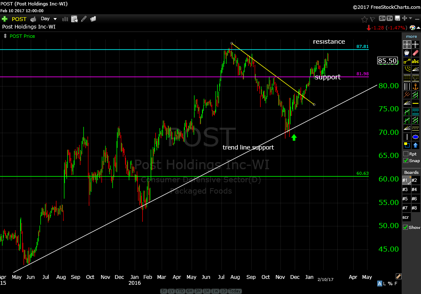Image resolution: width=421 pixels, height=294 pixels.
Task: Set chart range to YTD
Action: (181, 291)
